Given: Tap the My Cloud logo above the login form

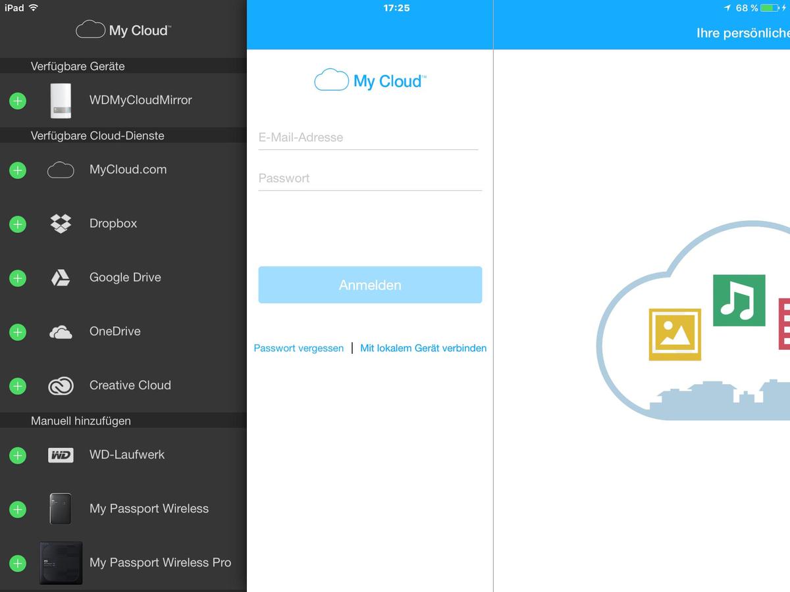Looking at the screenshot, I should click(x=370, y=80).
